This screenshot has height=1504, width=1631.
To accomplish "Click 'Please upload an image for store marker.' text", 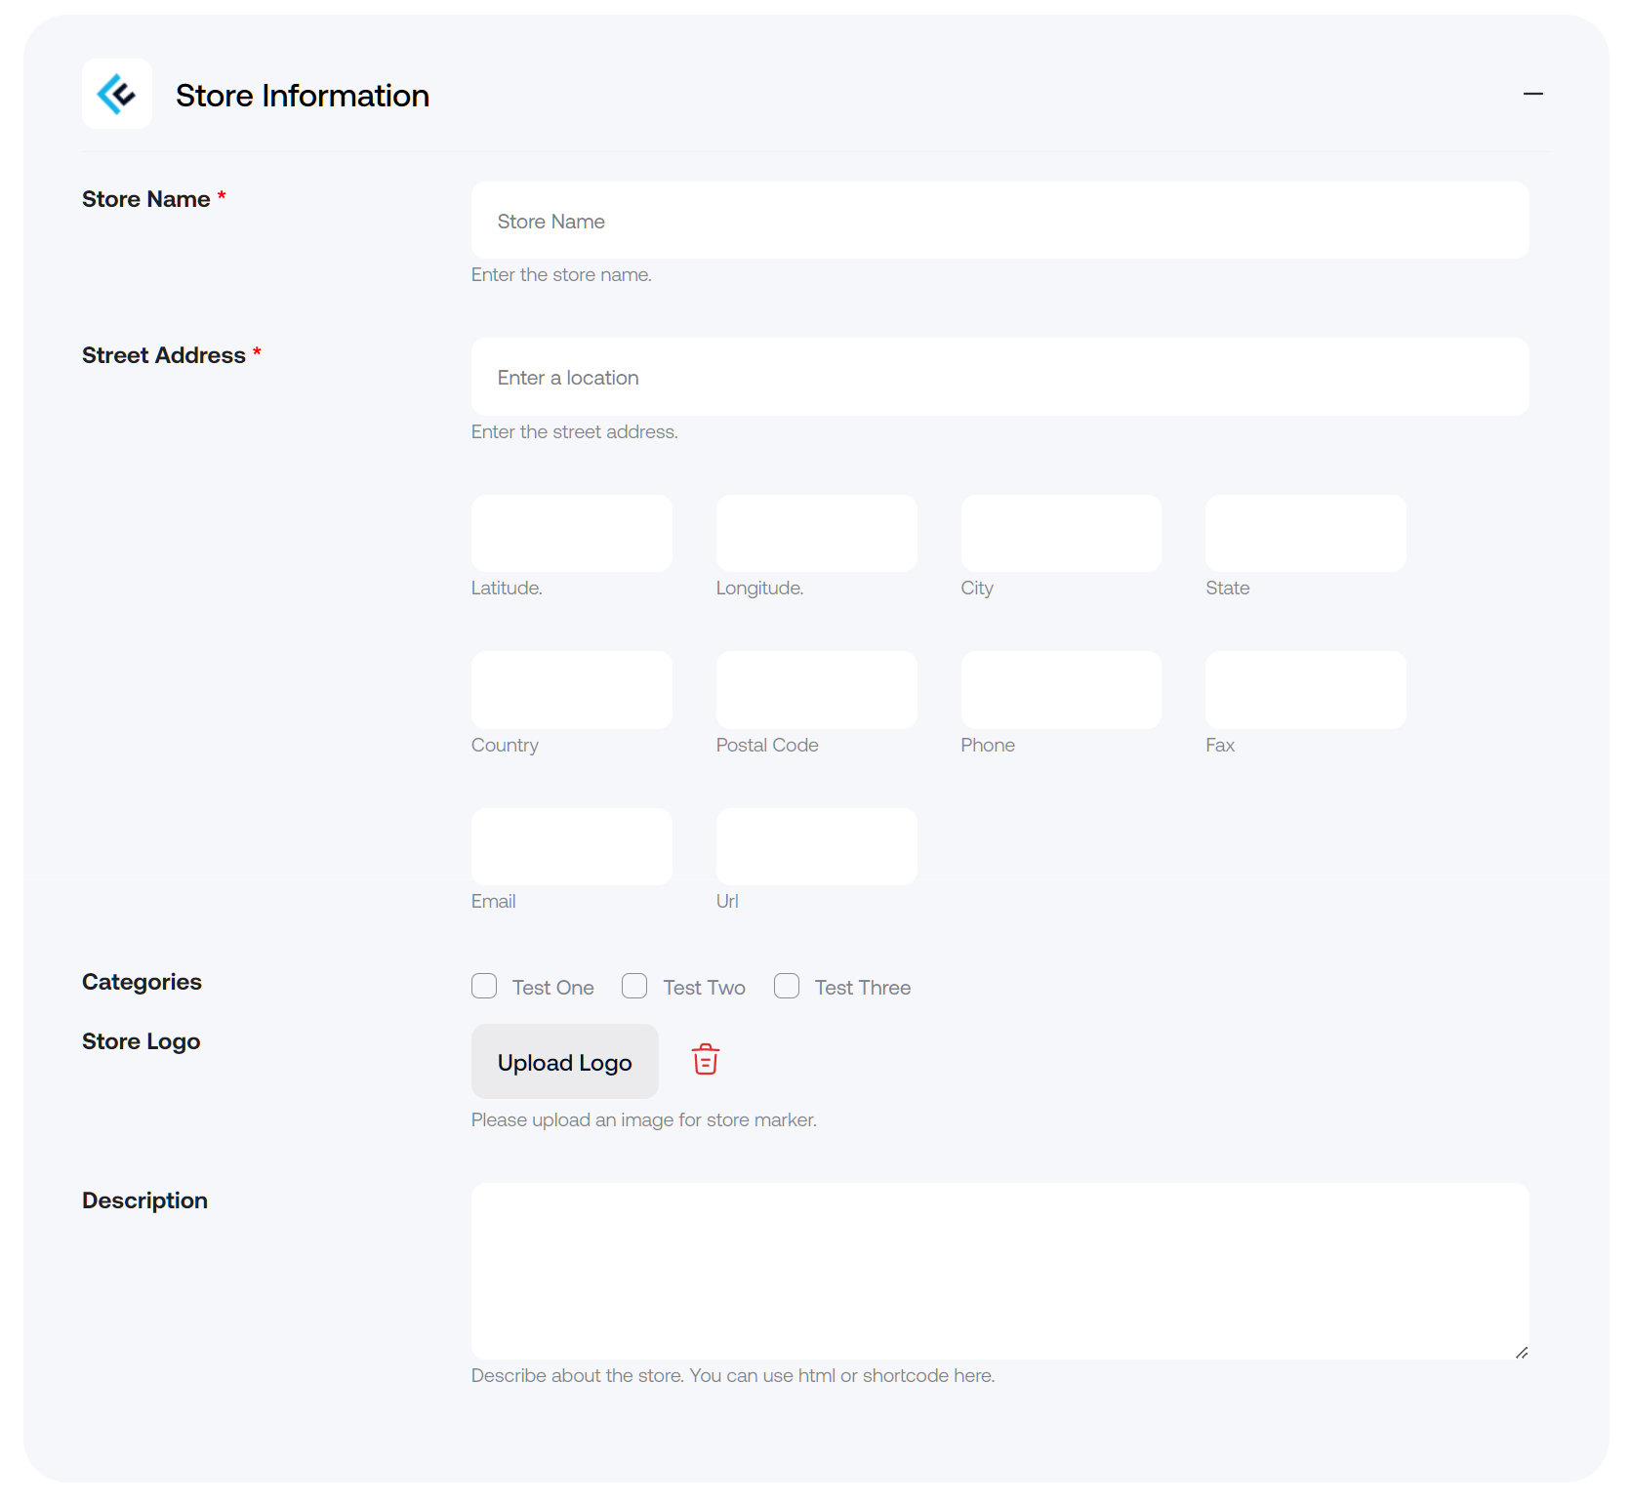I will pos(643,1119).
